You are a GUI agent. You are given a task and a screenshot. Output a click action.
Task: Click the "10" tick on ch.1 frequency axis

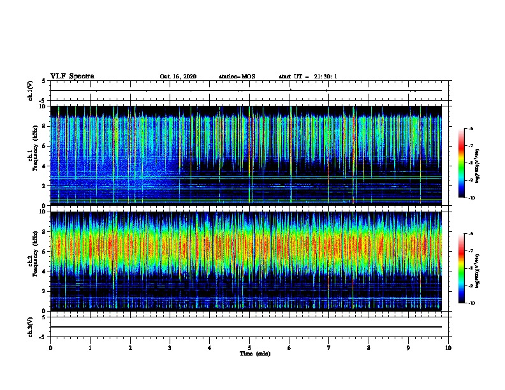(x=43, y=106)
